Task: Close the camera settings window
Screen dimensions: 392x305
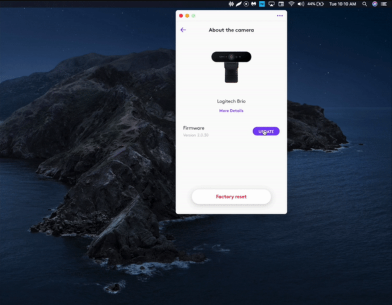Action: [181, 16]
